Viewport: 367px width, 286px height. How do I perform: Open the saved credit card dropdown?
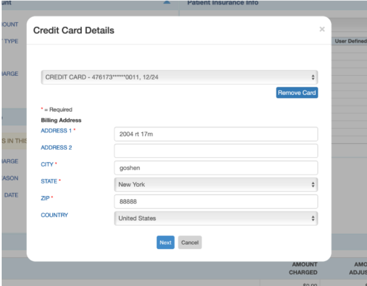[x=179, y=78]
